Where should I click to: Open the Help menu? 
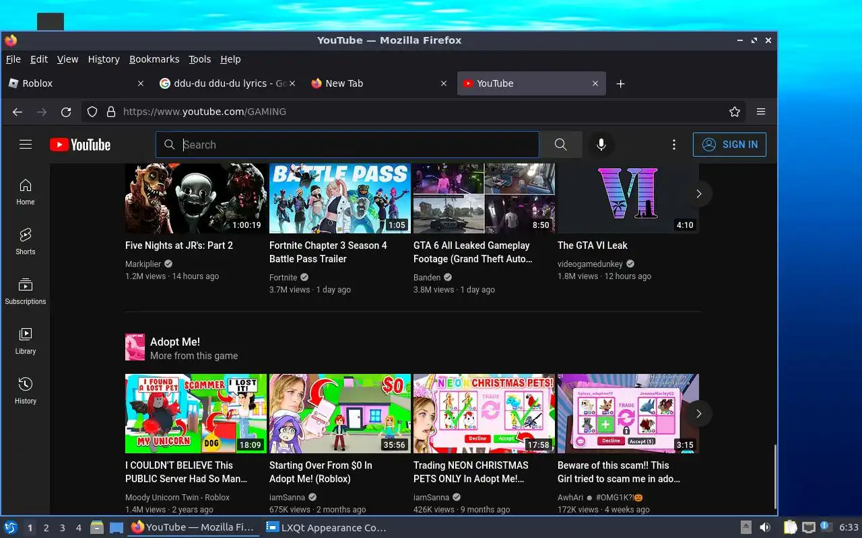coord(230,59)
